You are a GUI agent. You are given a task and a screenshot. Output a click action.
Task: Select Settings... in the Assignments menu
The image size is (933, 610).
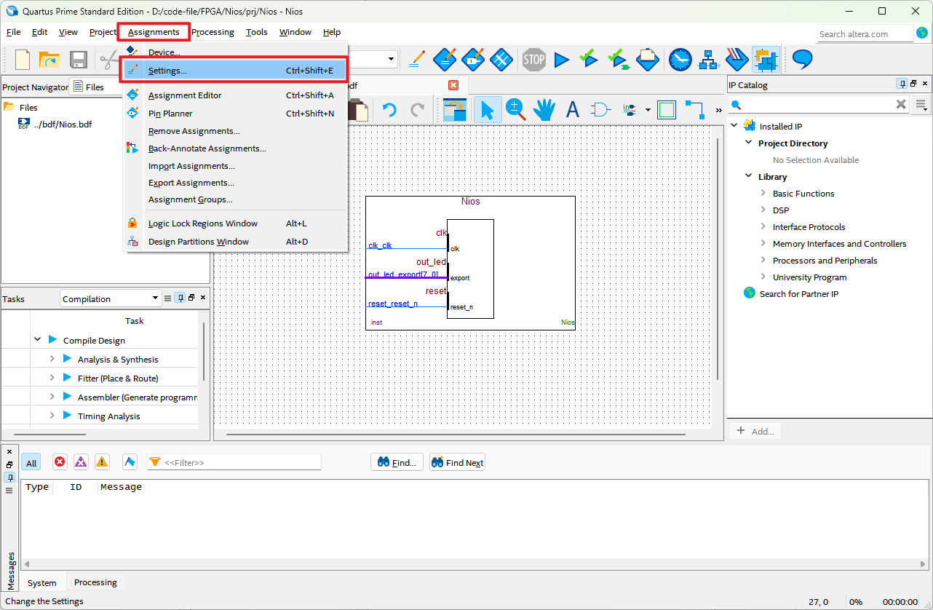[x=234, y=71]
